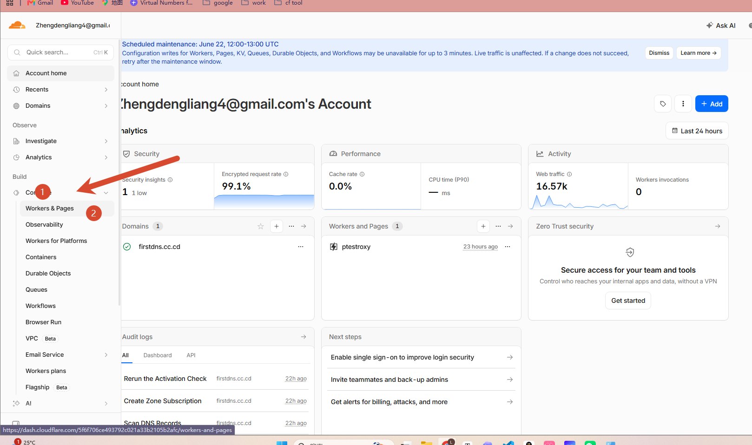Add a domain with the plus icon
Screen dimensions: 752x445
point(277,226)
